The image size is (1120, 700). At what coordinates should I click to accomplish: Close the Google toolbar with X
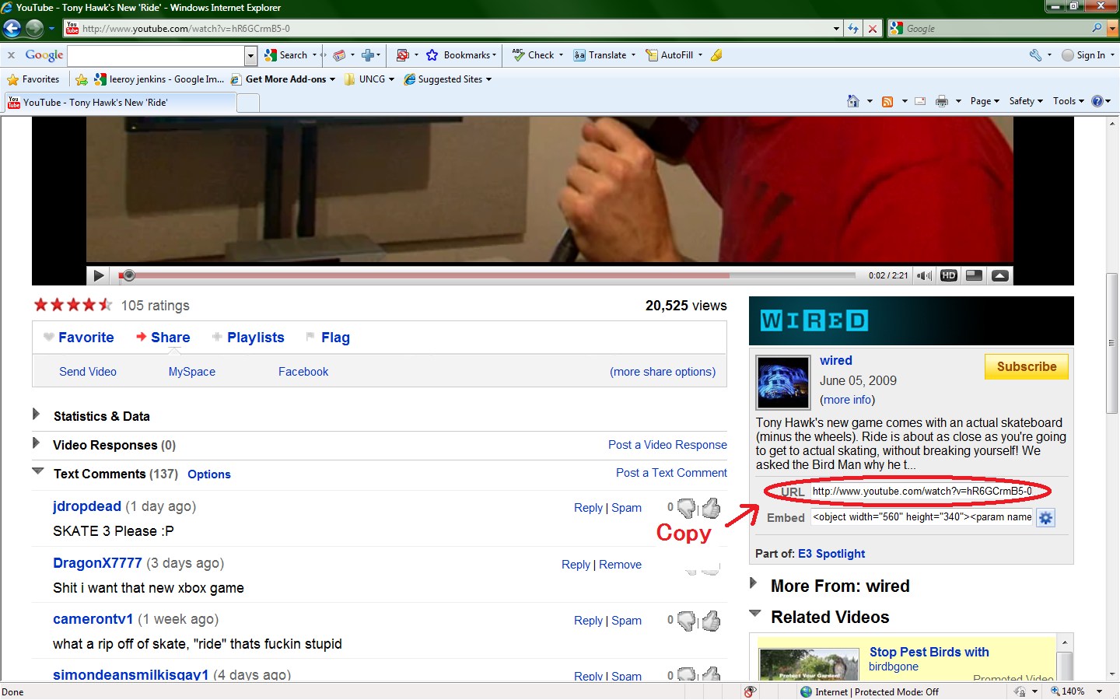tap(11, 55)
